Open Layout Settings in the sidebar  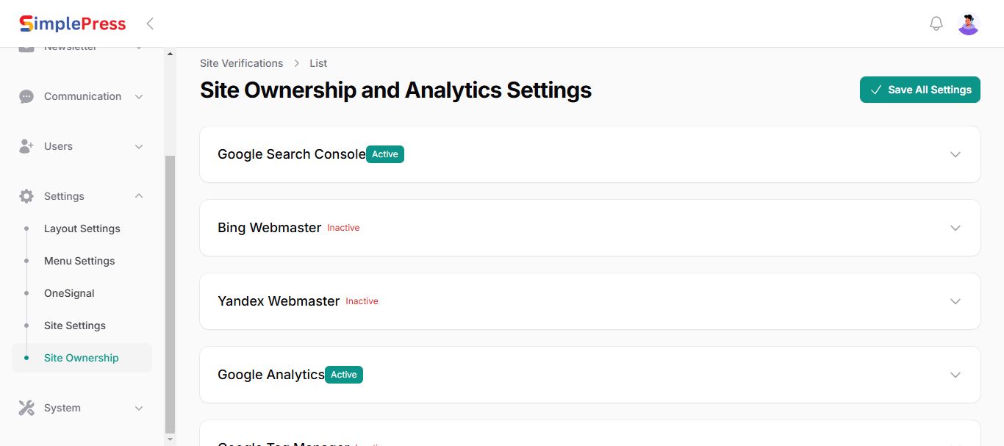[82, 229]
